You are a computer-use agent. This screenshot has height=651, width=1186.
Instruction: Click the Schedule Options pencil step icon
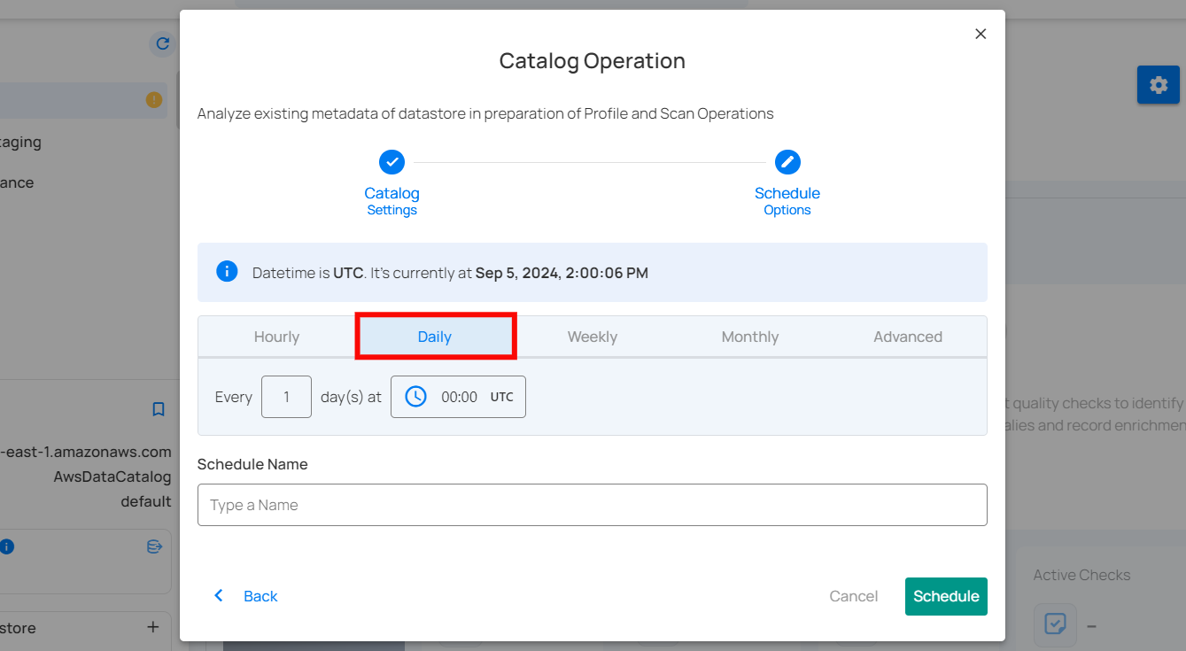[787, 162]
